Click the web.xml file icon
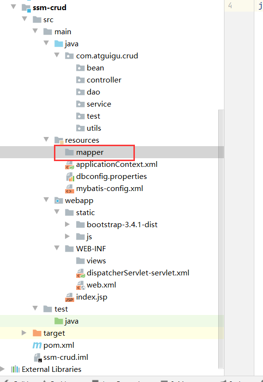 coord(80,285)
